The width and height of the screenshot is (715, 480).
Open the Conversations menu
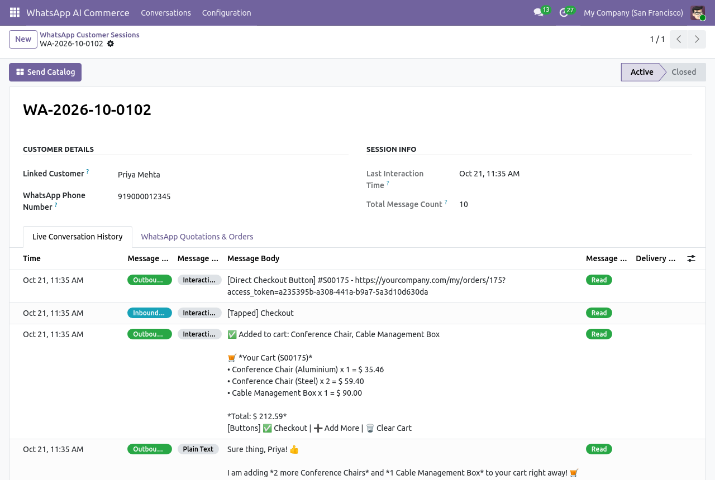(x=166, y=13)
